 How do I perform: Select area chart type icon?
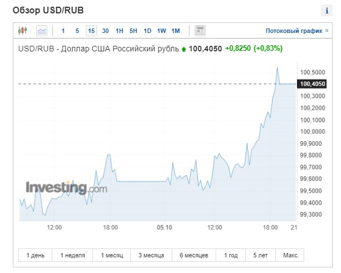(x=42, y=31)
